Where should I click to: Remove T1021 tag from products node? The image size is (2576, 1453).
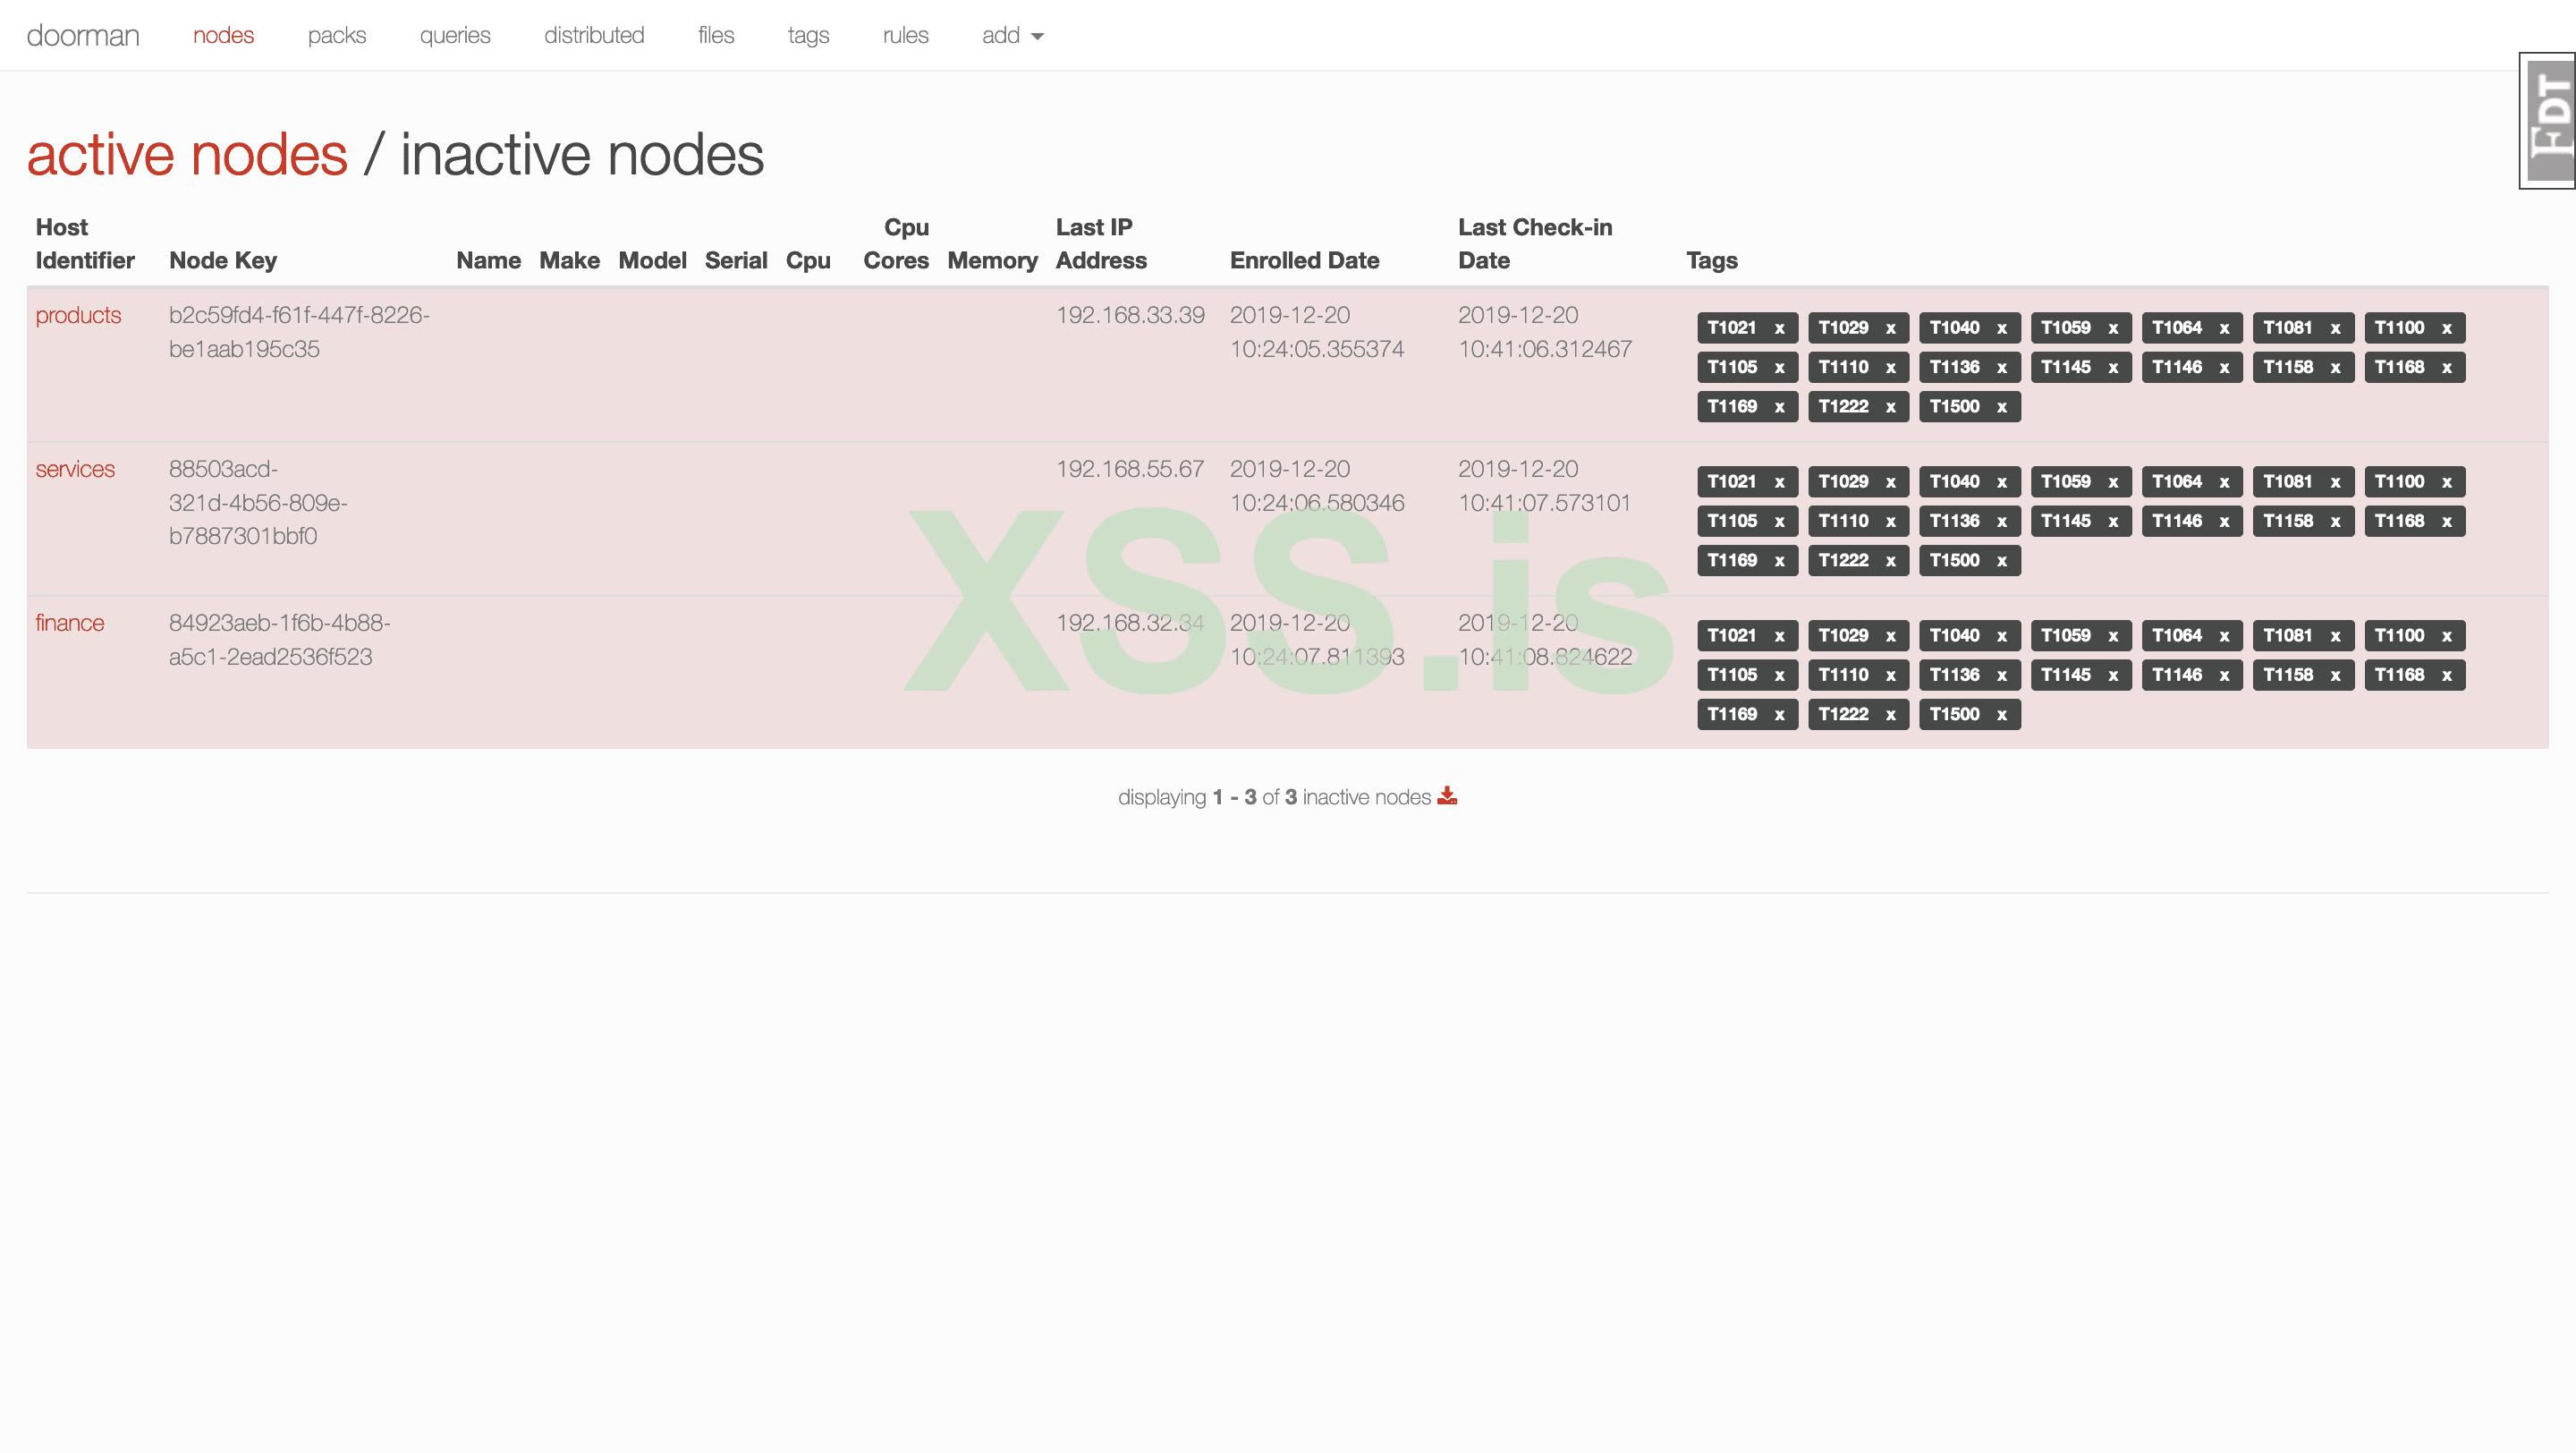[x=1779, y=328]
